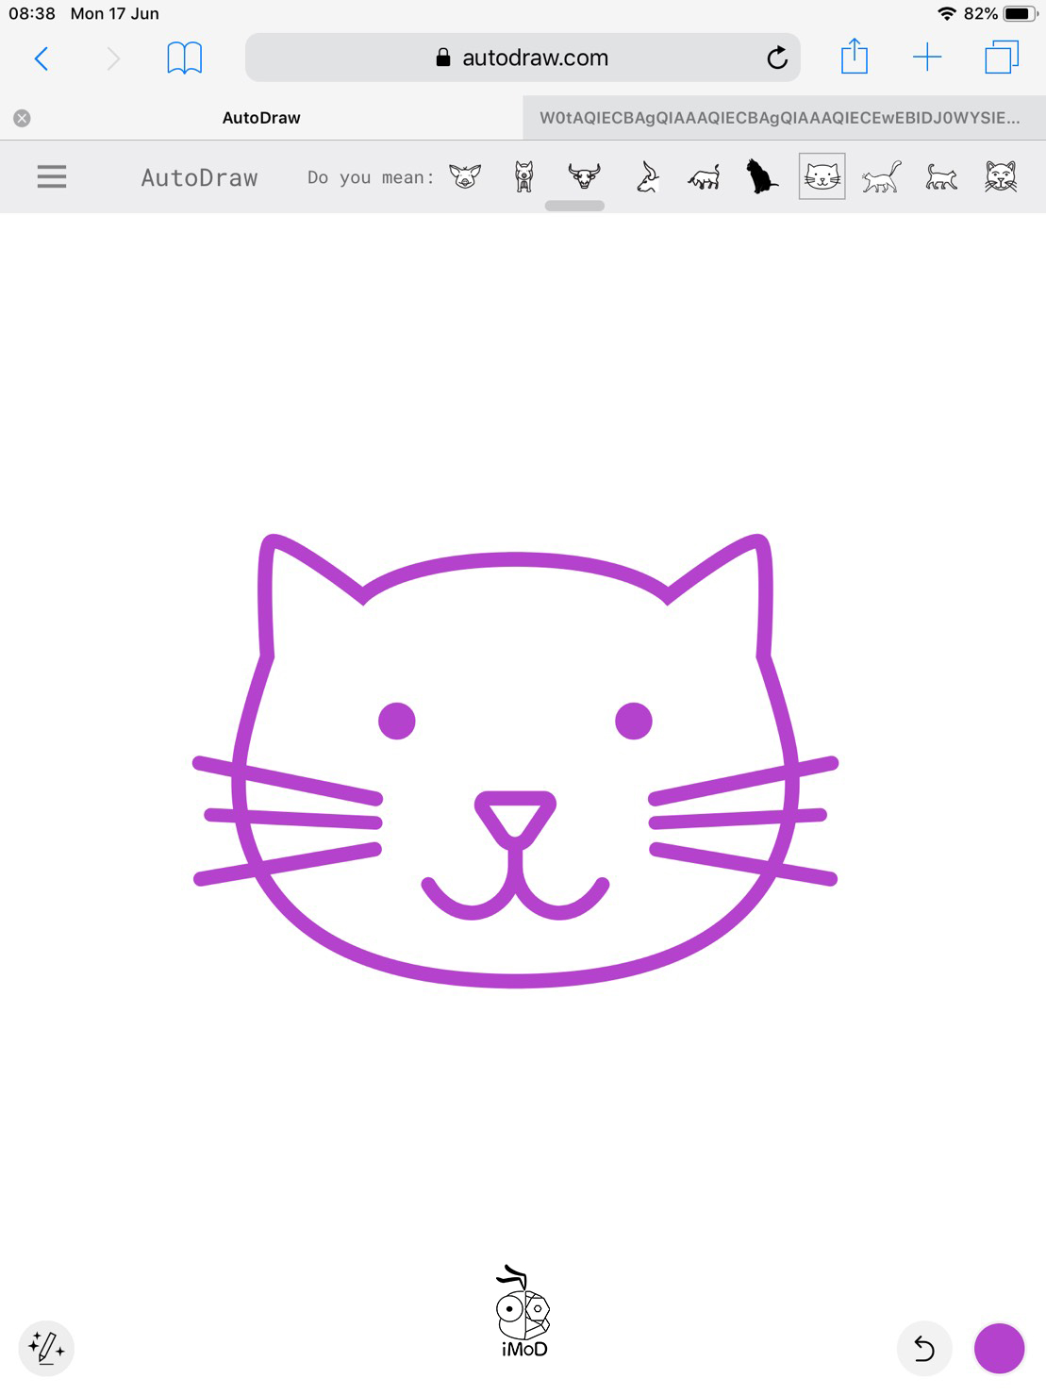Open the AutoDraw hamburger menu
The height and width of the screenshot is (1395, 1046).
coord(52,176)
